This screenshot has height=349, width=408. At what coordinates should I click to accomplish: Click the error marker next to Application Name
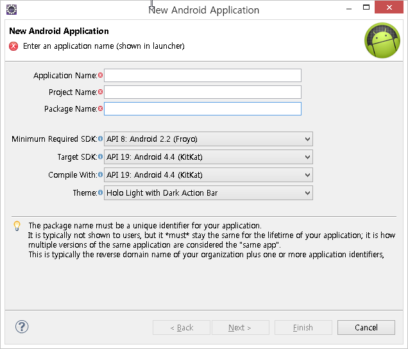(101, 75)
